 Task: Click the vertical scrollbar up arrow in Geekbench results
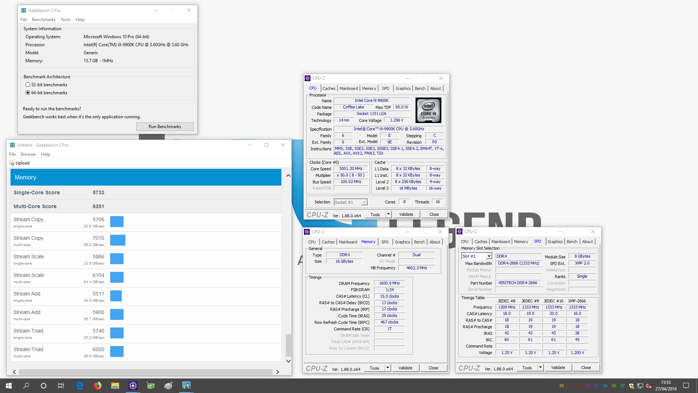pos(288,176)
